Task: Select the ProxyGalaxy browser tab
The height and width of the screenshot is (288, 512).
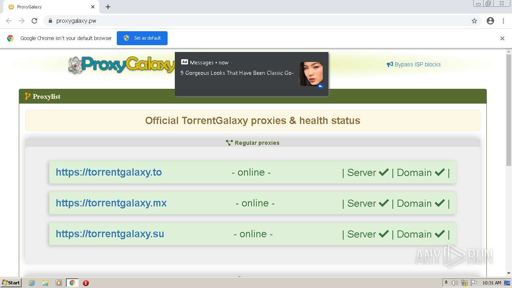Action: point(51,7)
